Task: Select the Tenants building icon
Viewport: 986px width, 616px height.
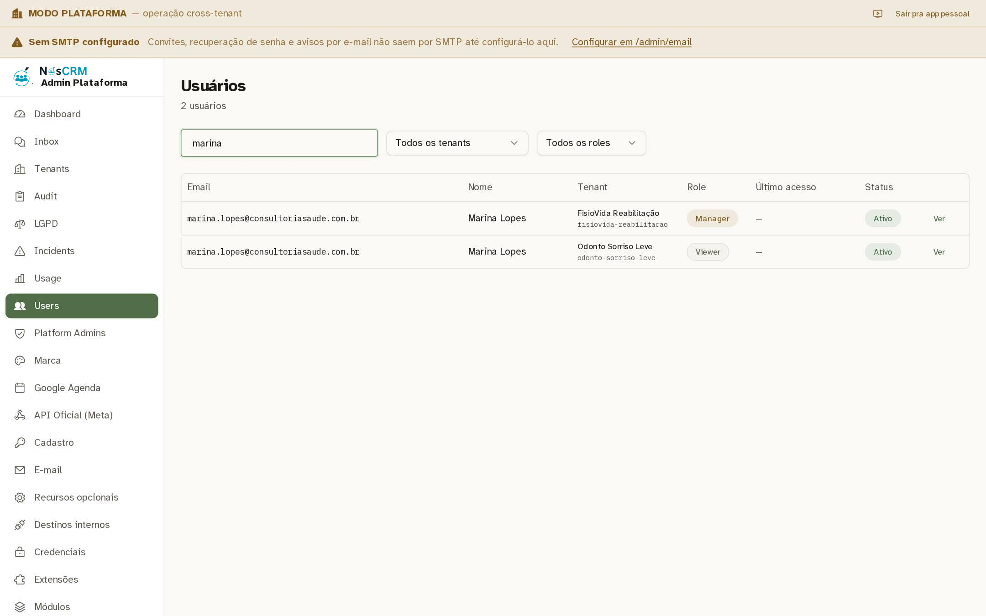Action: tap(20, 169)
